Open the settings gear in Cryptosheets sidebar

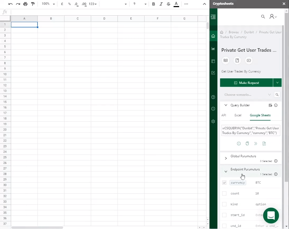click(x=213, y=121)
